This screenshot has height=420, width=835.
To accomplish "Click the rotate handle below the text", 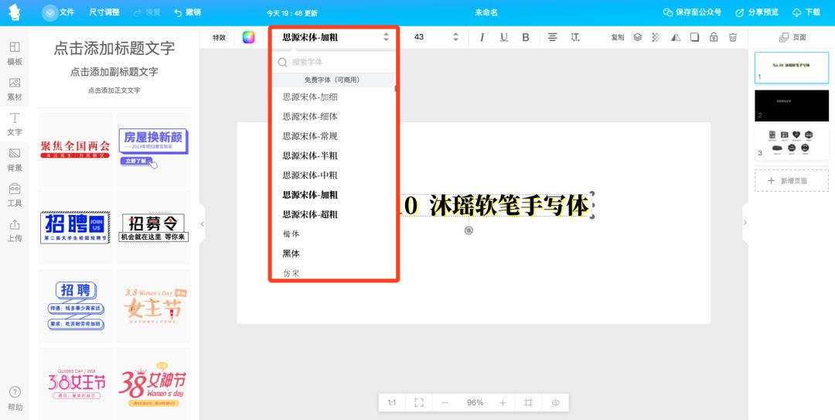I will (x=469, y=230).
